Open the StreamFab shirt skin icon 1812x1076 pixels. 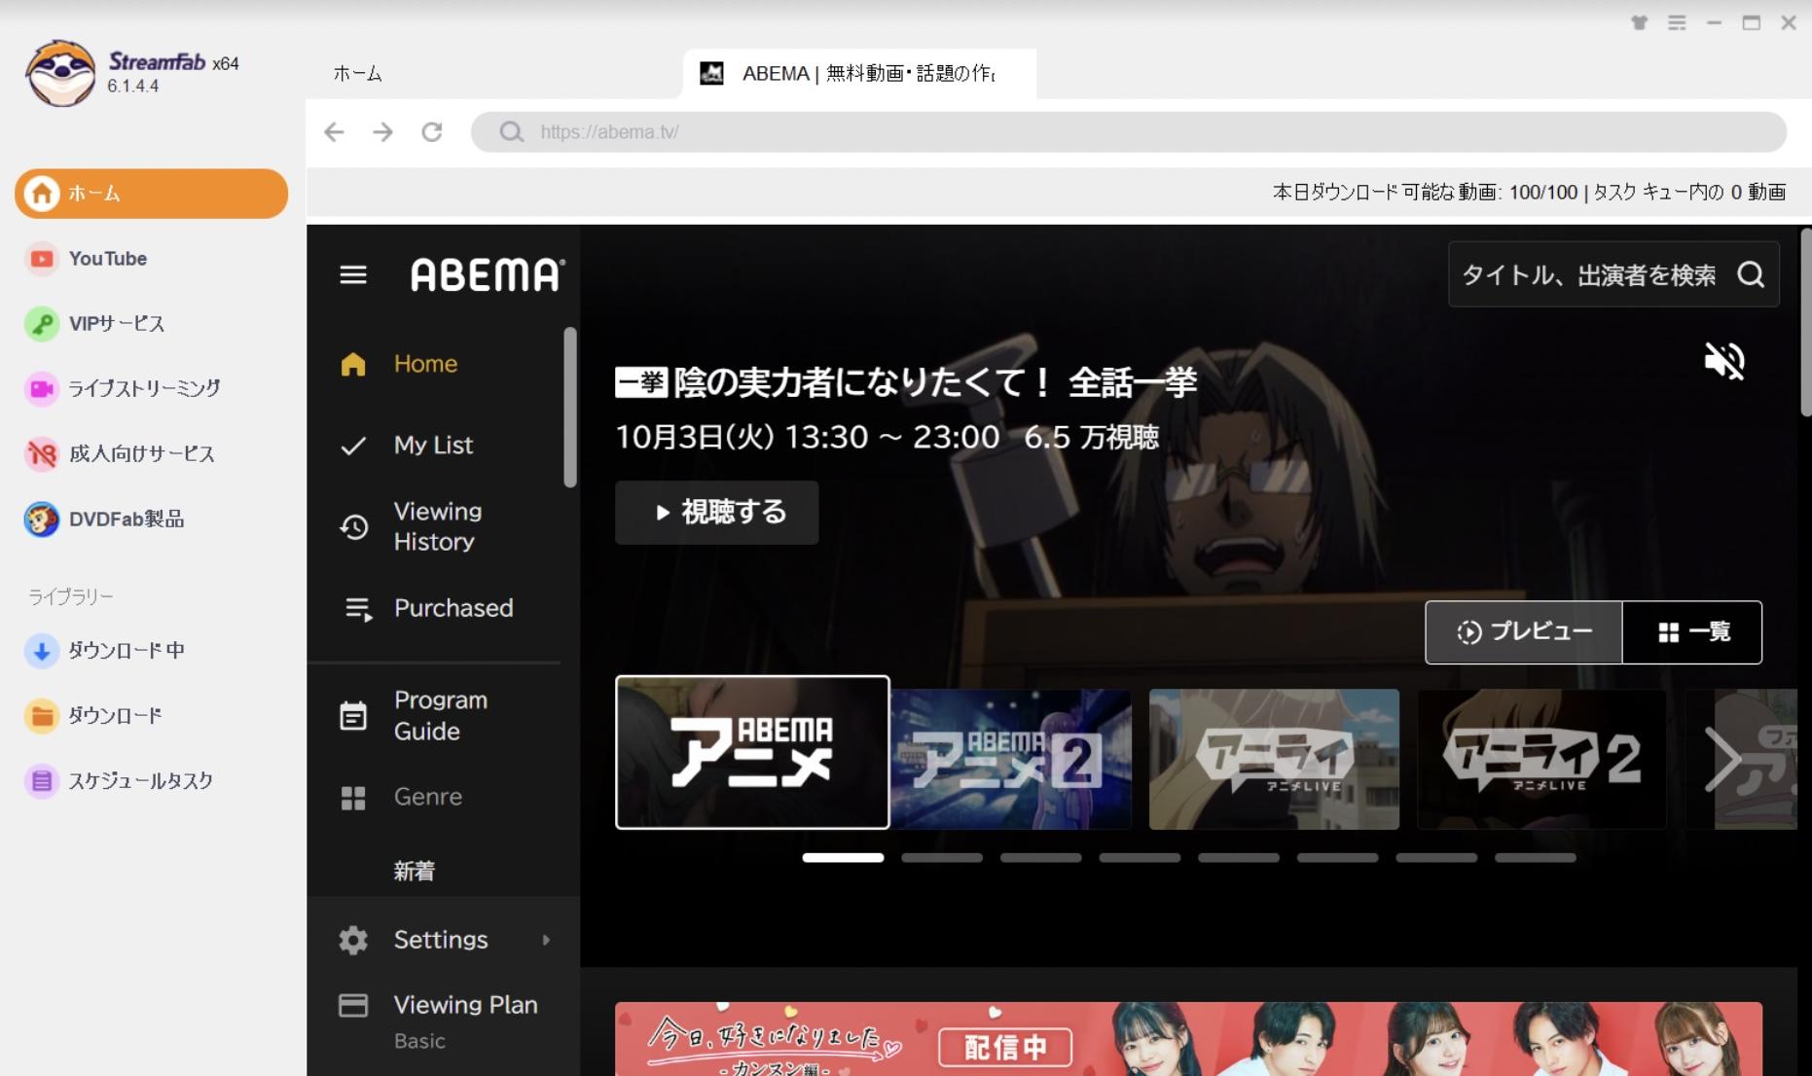(x=1640, y=22)
